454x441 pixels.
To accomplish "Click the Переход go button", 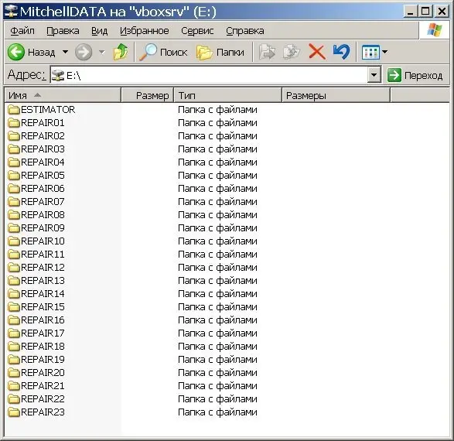I will click(x=415, y=75).
